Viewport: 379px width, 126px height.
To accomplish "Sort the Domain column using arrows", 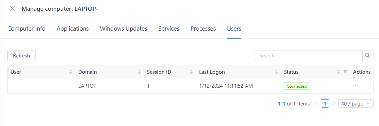I will tap(139, 72).
